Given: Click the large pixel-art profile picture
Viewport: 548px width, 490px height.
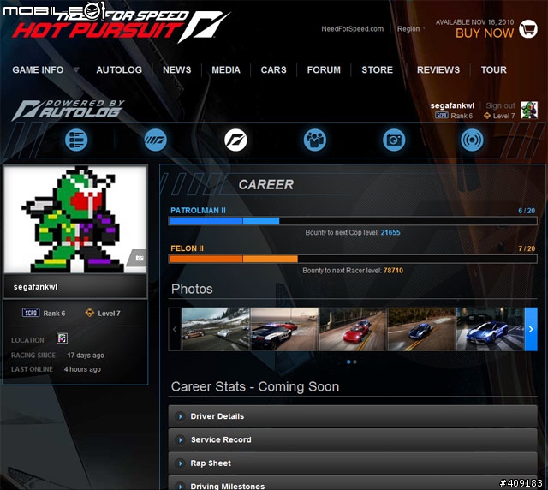Looking at the screenshot, I should point(75,219).
